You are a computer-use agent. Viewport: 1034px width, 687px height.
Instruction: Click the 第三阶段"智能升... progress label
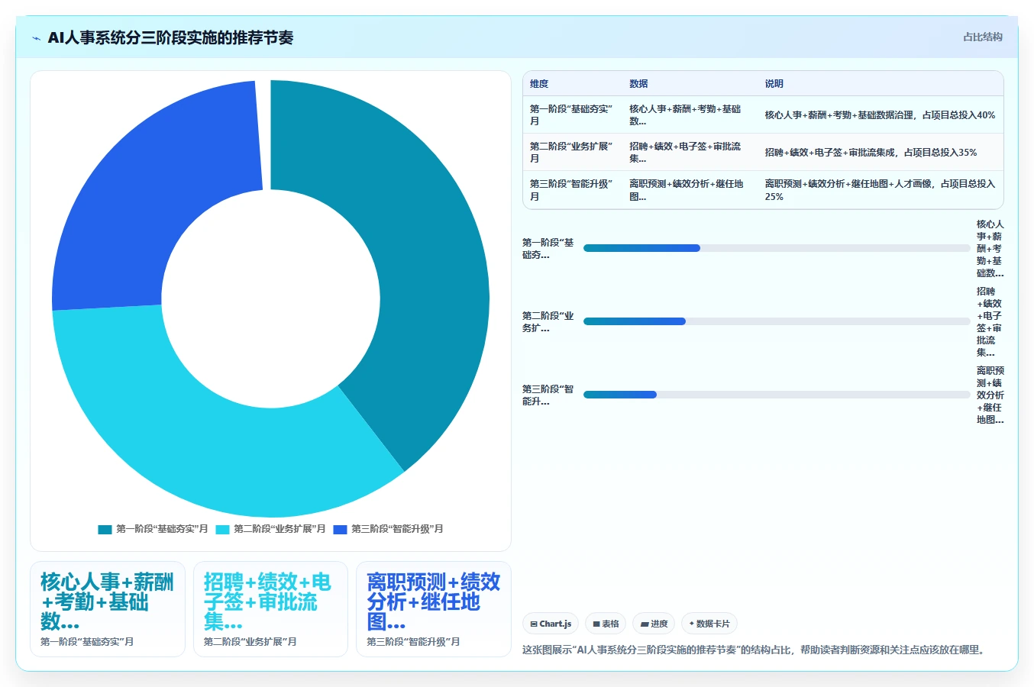click(548, 395)
